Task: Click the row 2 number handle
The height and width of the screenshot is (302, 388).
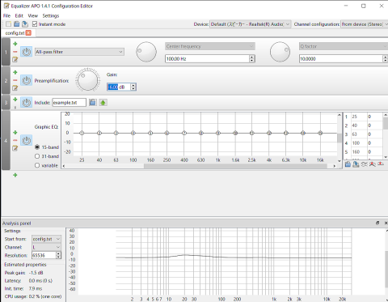Action: pos(6,80)
